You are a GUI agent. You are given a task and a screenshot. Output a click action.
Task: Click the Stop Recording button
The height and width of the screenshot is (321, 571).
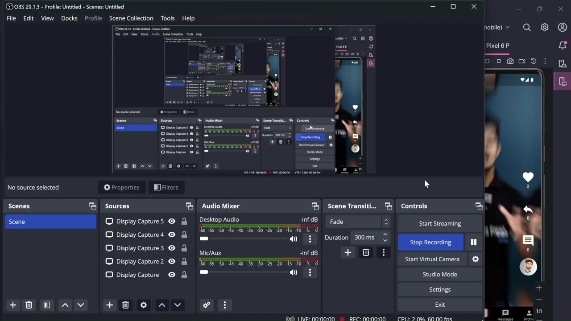pyautogui.click(x=430, y=242)
